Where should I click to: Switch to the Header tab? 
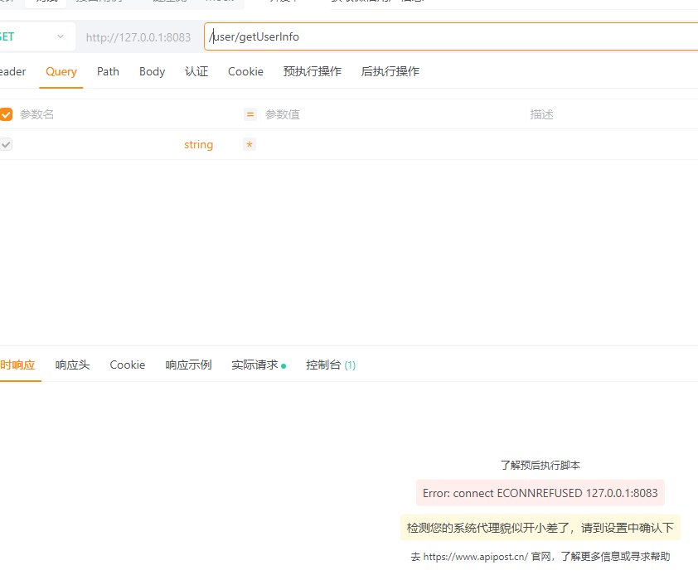pyautogui.click(x=13, y=71)
